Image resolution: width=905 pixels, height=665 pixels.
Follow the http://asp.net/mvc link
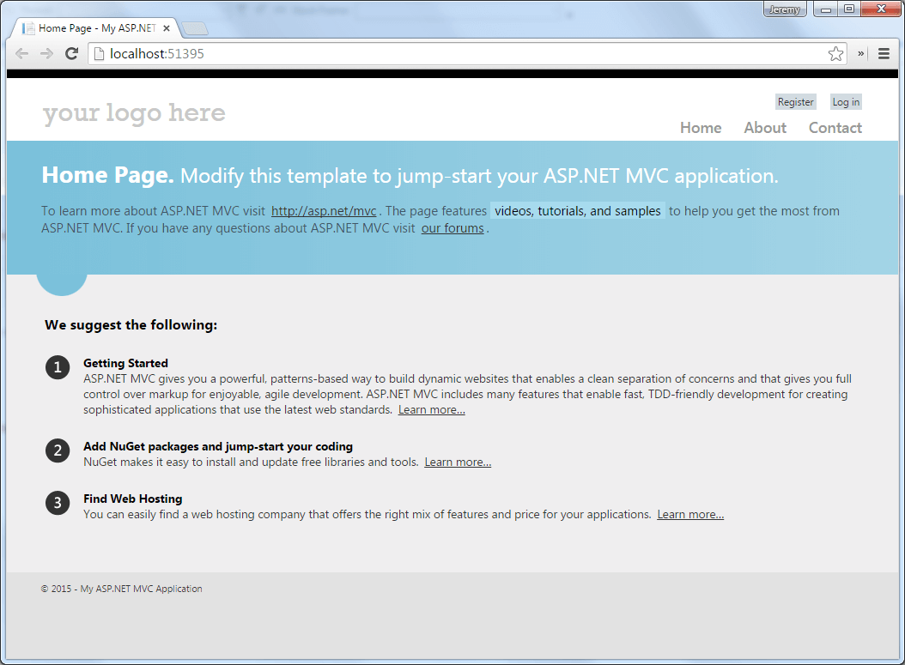point(324,210)
